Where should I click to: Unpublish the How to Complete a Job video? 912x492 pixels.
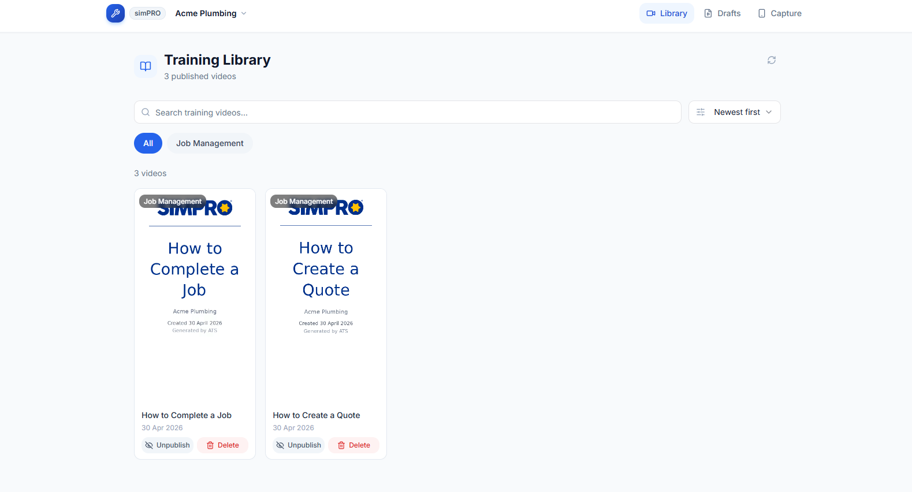(167, 445)
